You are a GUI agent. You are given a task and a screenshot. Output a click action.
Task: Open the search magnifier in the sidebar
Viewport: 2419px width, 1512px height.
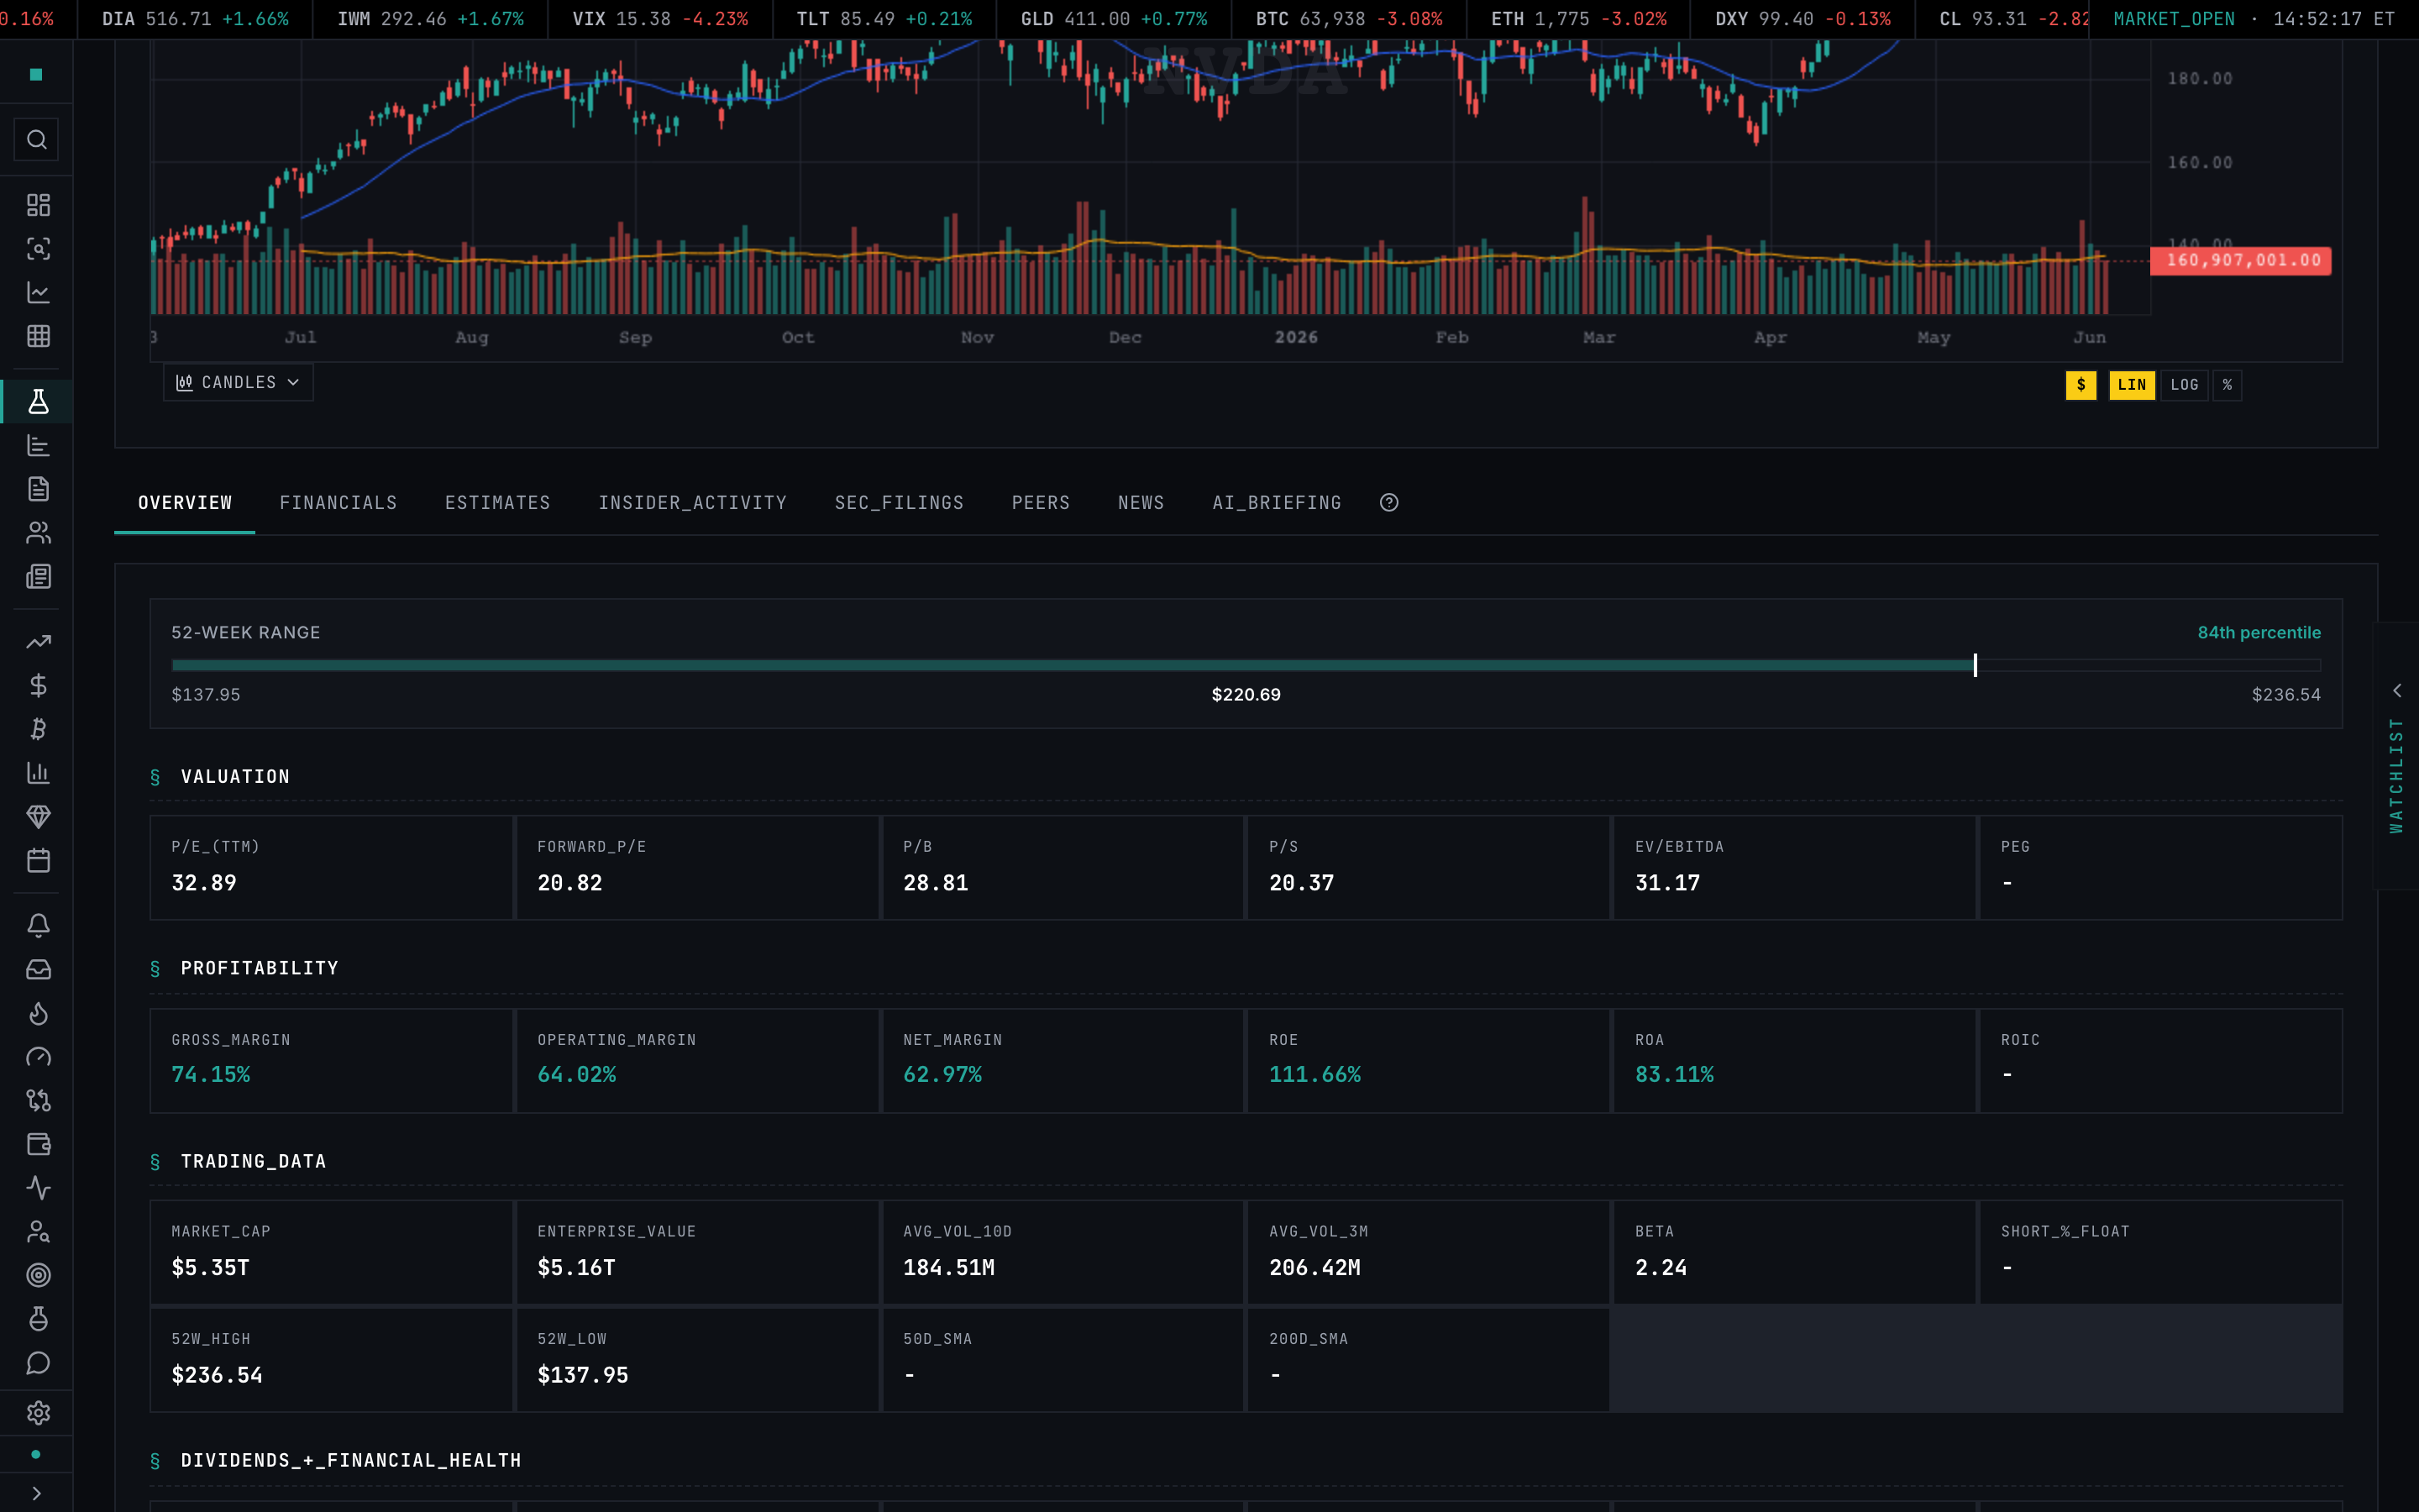tap(37, 140)
